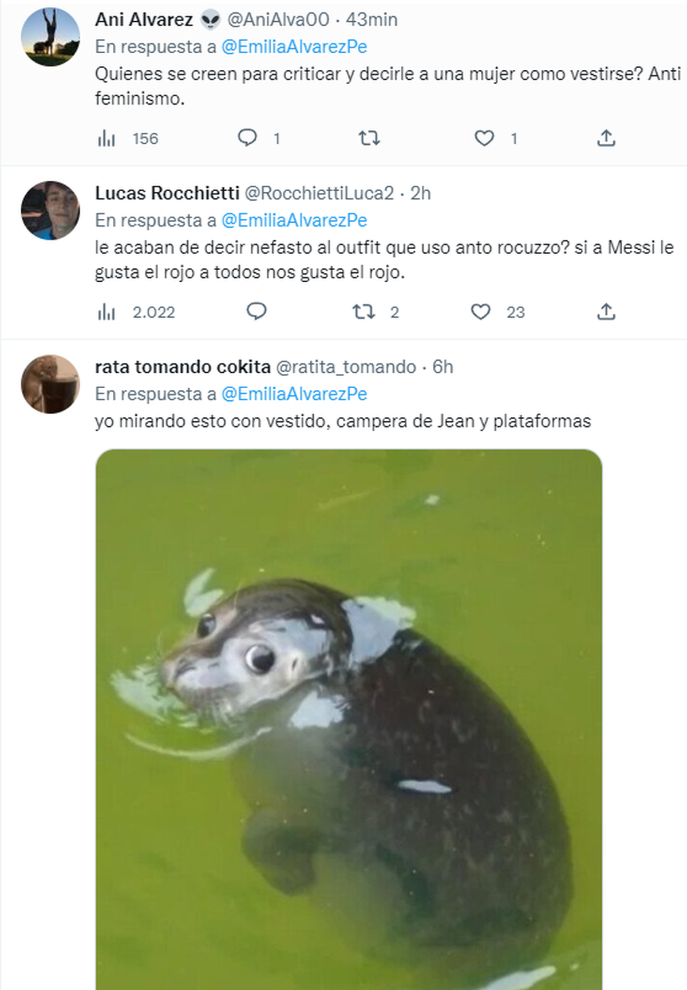Share Lucas Rocchietti's tweet

tap(606, 312)
